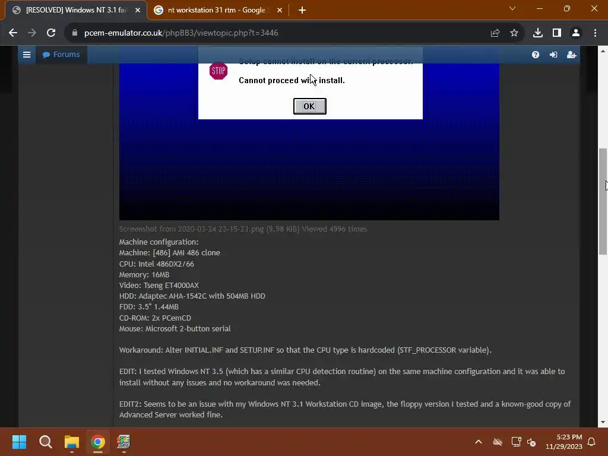Open Chrome downloads icon
The height and width of the screenshot is (456, 608).
[538, 33]
